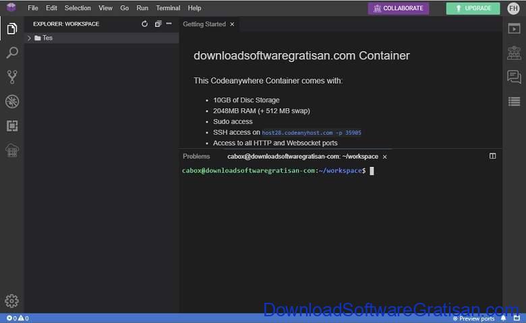Click the 'Sudo access' list item
The width and height of the screenshot is (526, 323).
233,121
